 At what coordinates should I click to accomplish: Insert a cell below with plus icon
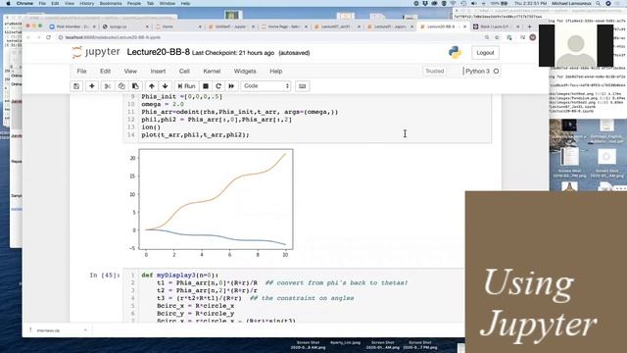click(92, 86)
